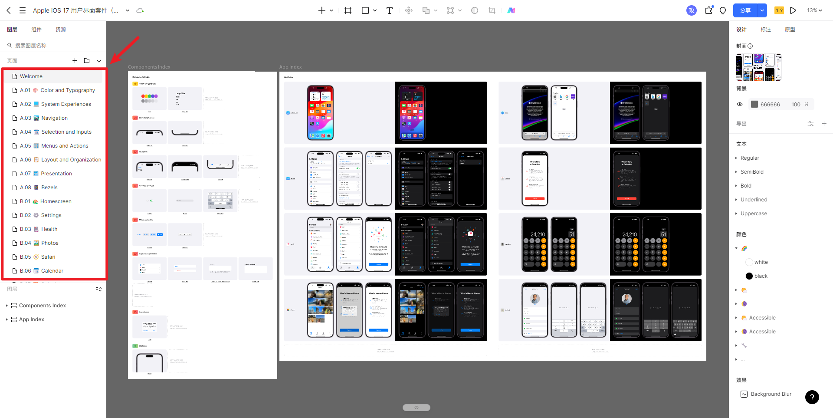This screenshot has height=418, width=833.
Task: Switch to the 资源 tab
Action: click(61, 30)
